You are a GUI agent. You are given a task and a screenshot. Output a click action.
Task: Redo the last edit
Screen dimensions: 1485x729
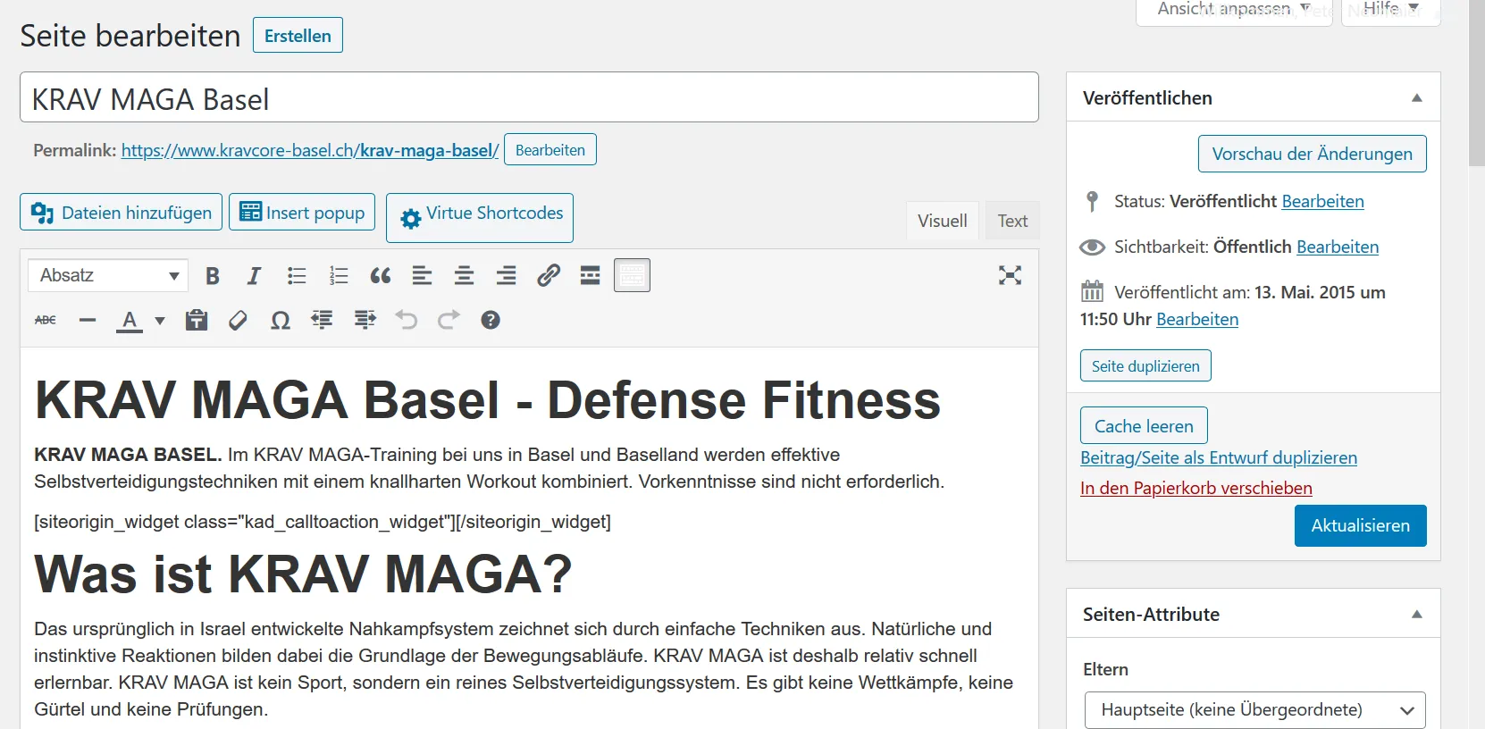coord(449,320)
